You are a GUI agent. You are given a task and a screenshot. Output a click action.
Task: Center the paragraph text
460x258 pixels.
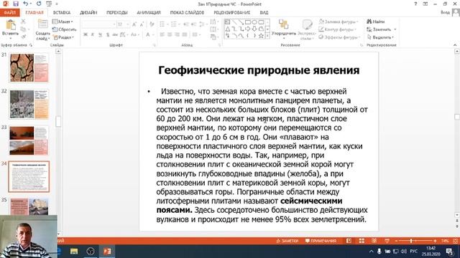pyautogui.click(x=170, y=34)
